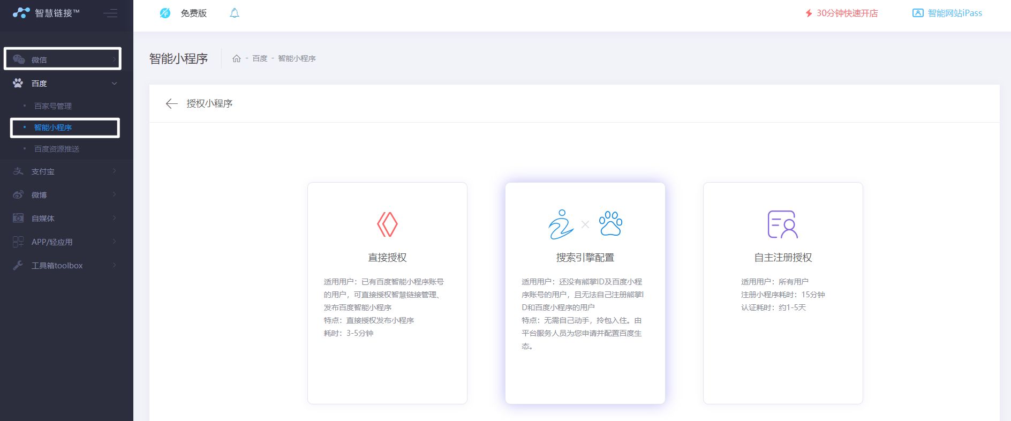Click the purple user-form icon of 自主注册授权

pyautogui.click(x=783, y=224)
